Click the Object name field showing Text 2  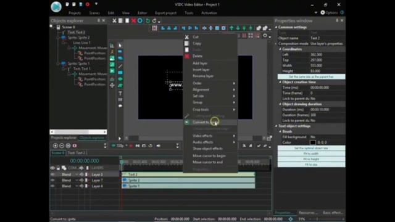click(x=327, y=38)
